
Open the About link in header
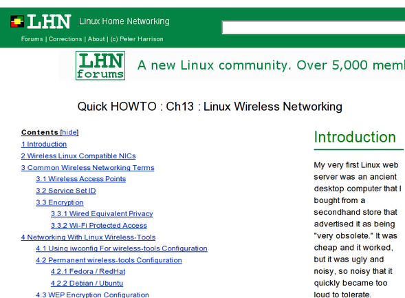[x=96, y=39]
